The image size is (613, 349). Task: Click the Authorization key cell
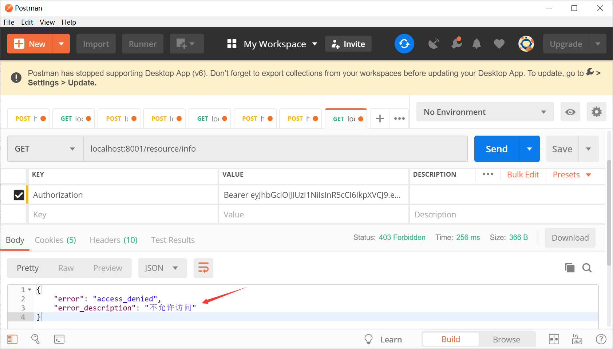tap(123, 195)
